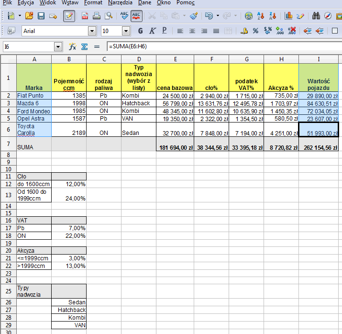This screenshot has height=334, width=342.
Task: Toggle Edit File mode icon
Action: point(69,16)
